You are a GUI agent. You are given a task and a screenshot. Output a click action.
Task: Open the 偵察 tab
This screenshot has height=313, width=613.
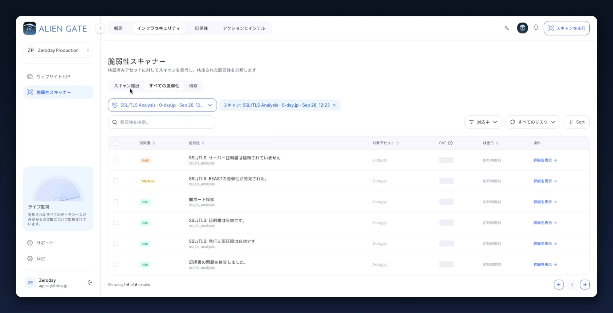coord(193,86)
